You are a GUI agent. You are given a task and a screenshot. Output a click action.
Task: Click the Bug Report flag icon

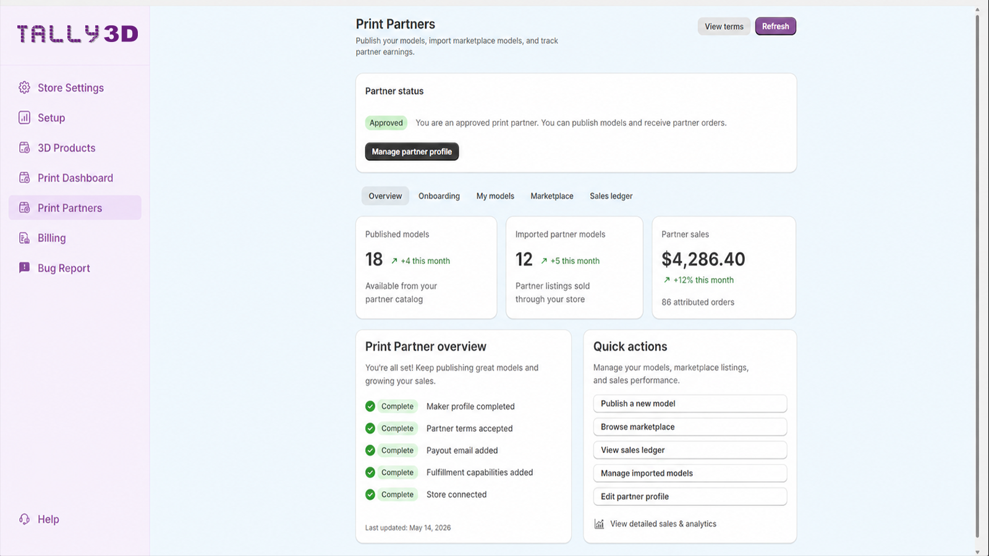pos(24,267)
